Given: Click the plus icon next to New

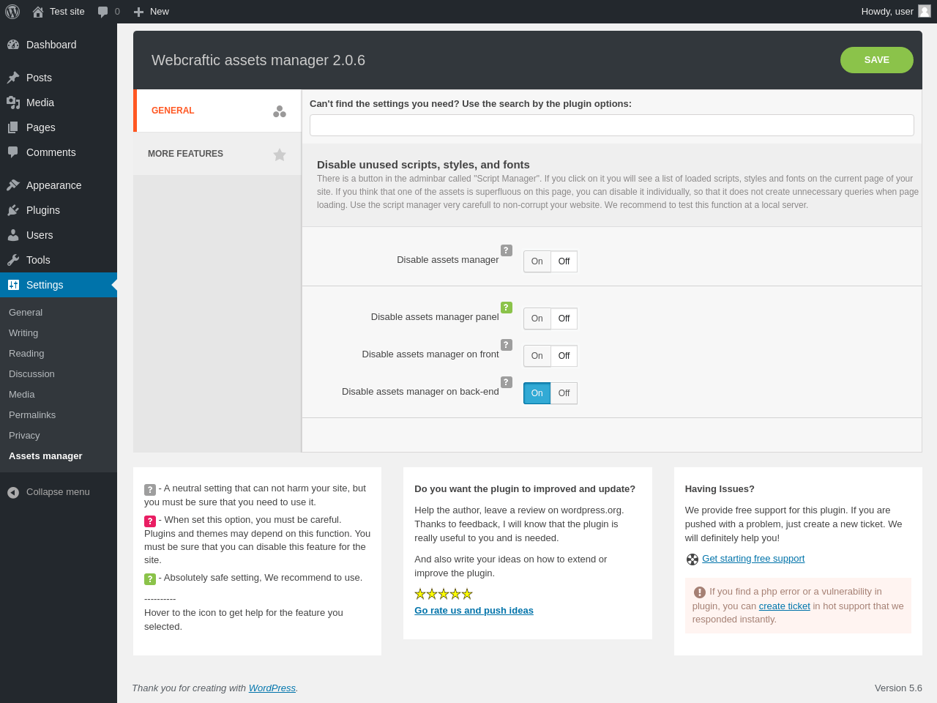Looking at the screenshot, I should pos(138,12).
